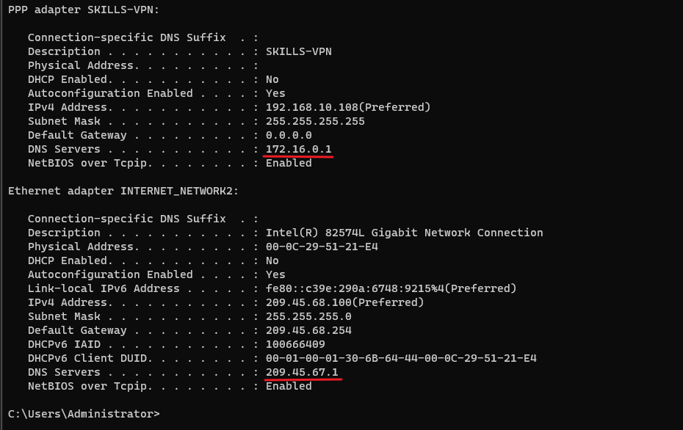Click the default gateway 0.0.0.0
The width and height of the screenshot is (683, 430).
click(x=289, y=135)
